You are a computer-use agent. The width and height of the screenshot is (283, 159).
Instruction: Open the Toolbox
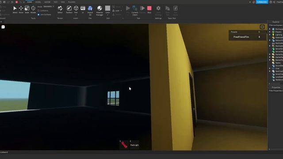69,10
